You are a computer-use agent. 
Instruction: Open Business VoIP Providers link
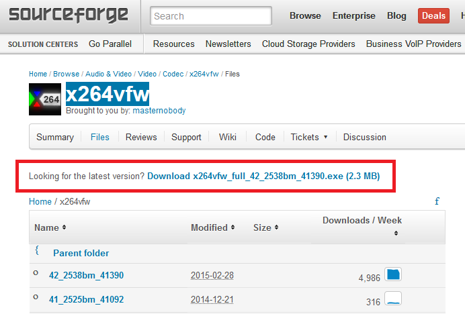414,44
